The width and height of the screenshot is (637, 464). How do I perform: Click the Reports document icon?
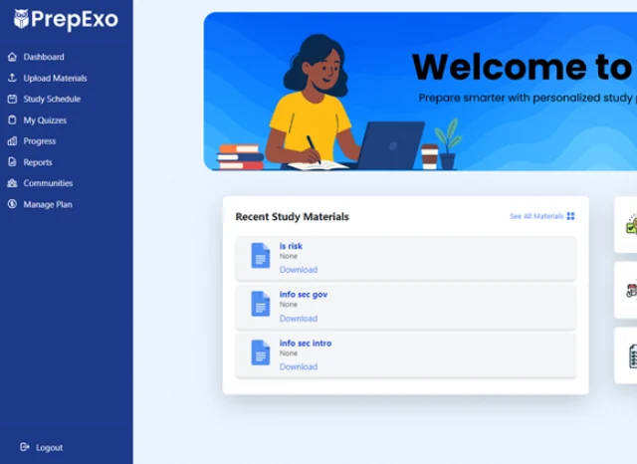(x=12, y=162)
